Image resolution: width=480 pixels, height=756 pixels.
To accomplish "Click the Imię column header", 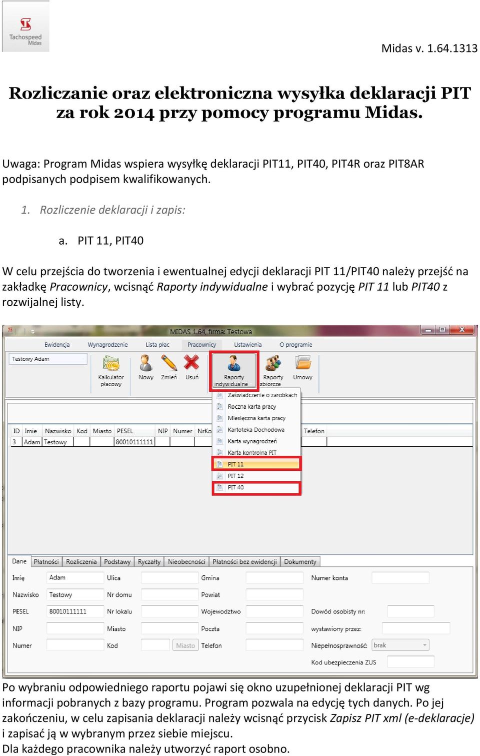I will (x=31, y=431).
